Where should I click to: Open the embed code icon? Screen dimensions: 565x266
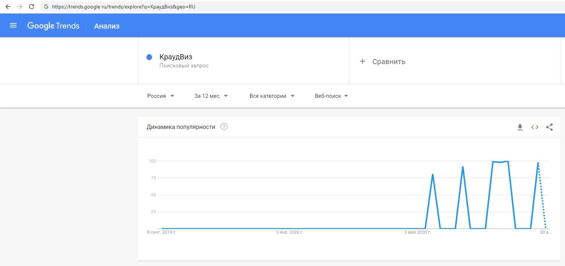(x=535, y=127)
